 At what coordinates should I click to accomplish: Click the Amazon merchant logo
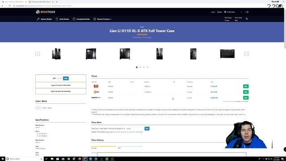96,97
